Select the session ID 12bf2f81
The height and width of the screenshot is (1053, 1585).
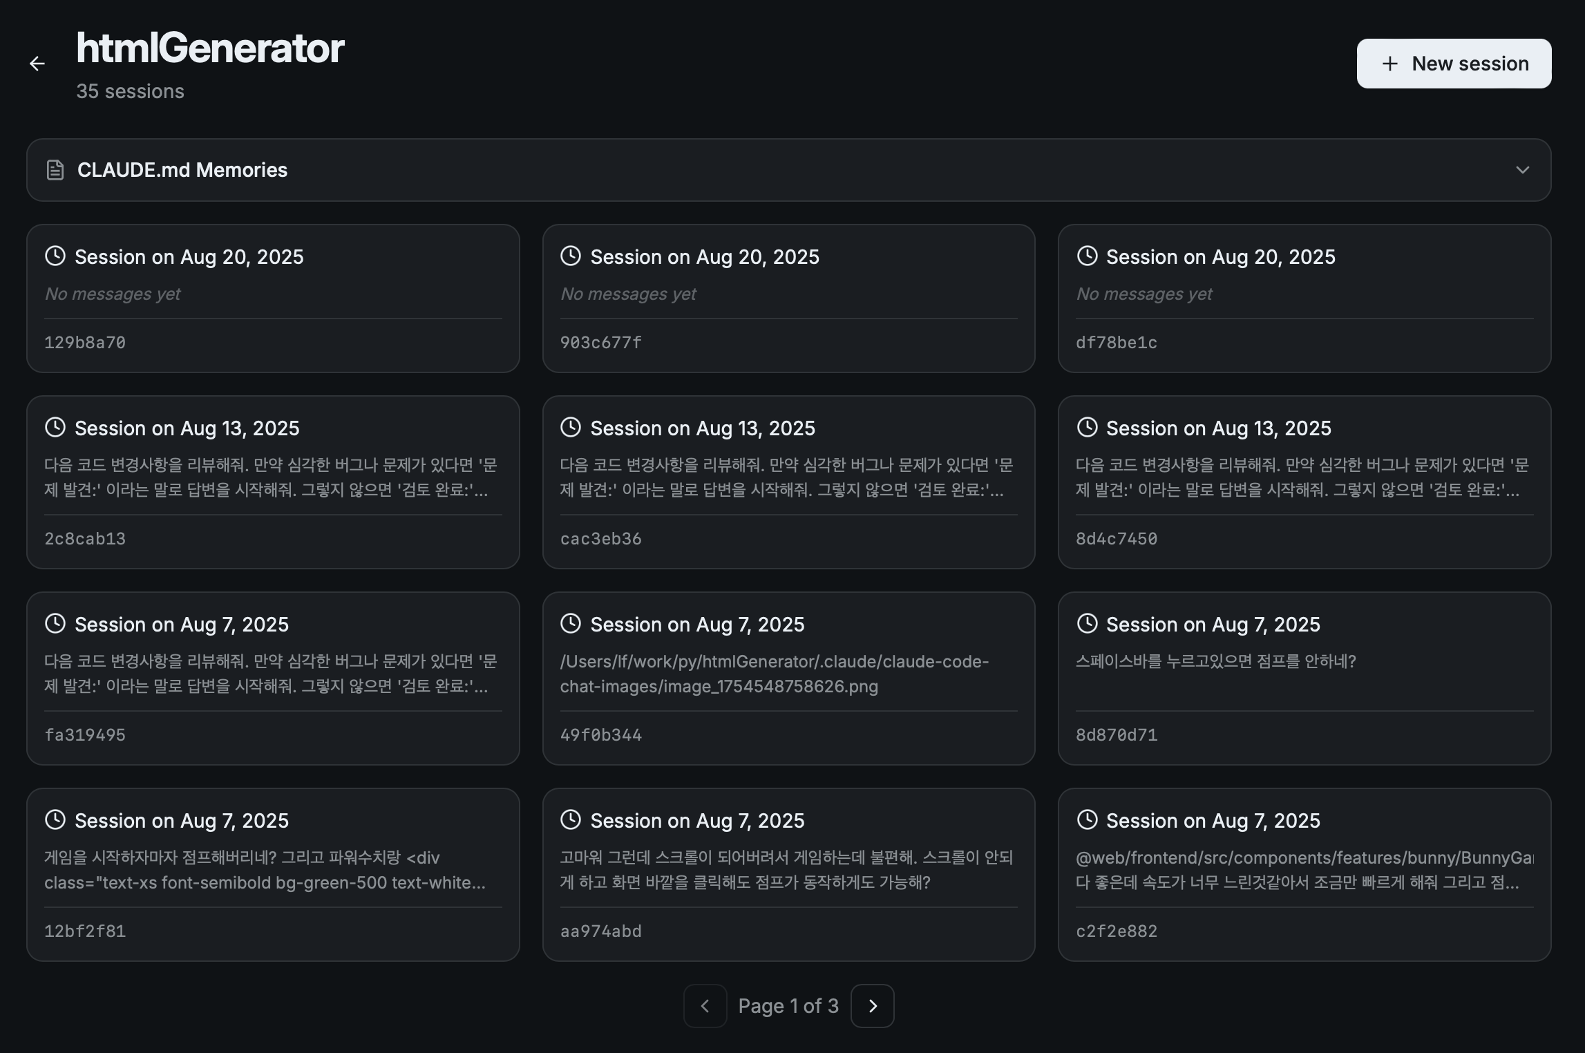coord(85,931)
